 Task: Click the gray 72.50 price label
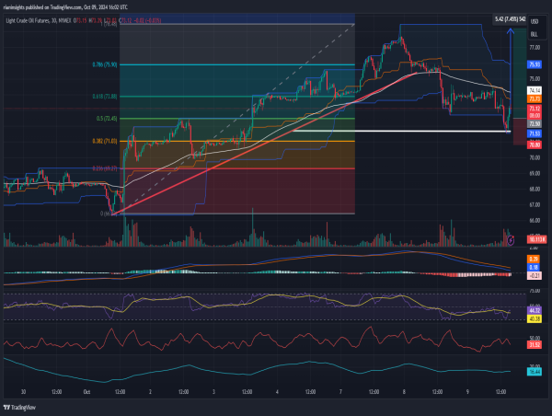pos(535,124)
